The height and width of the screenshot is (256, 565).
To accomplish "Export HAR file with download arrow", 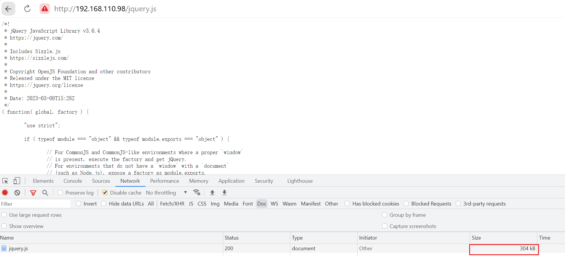I will [224, 193].
